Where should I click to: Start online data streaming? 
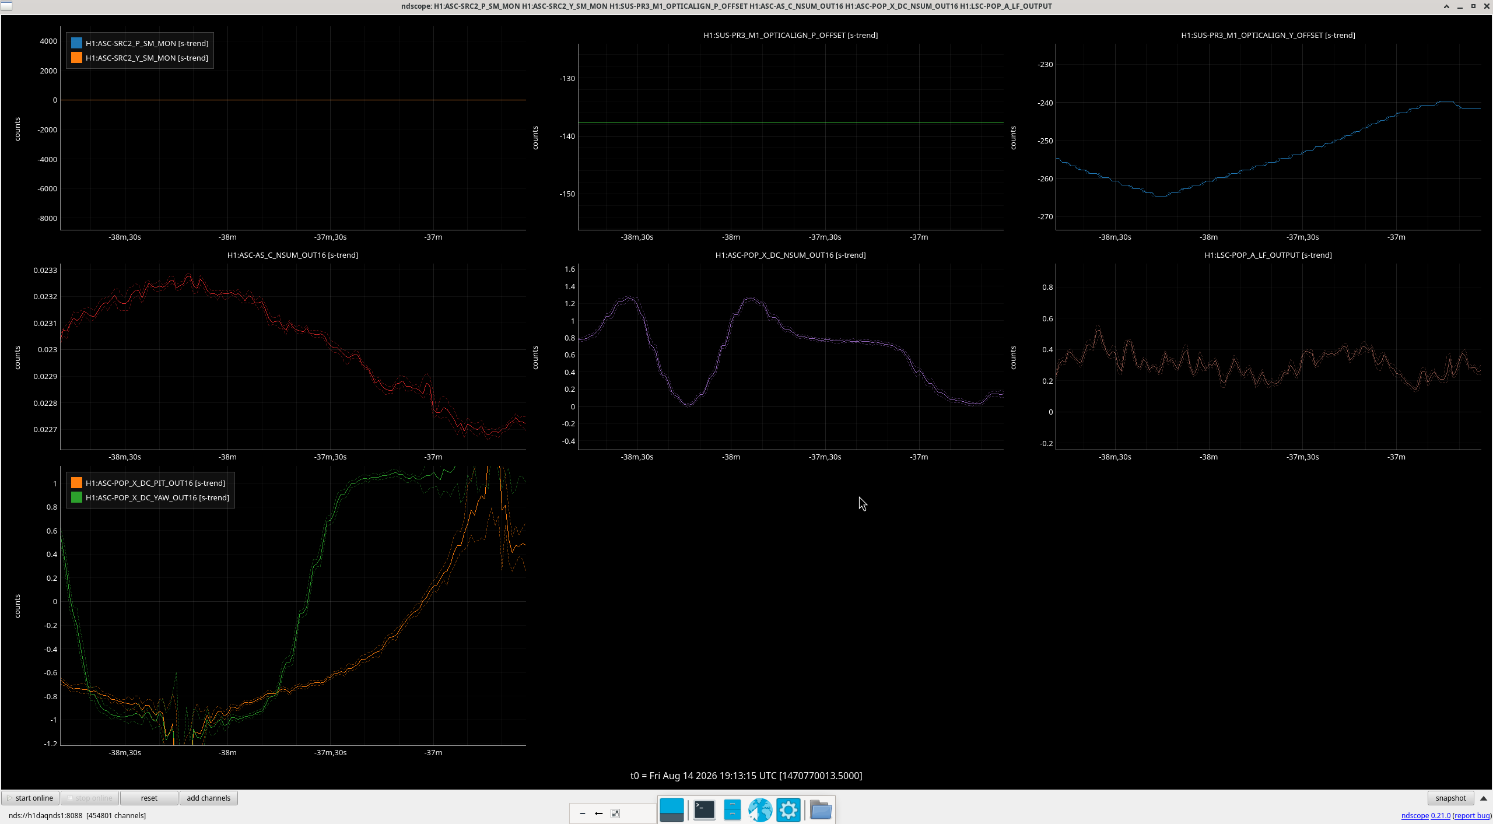click(30, 798)
